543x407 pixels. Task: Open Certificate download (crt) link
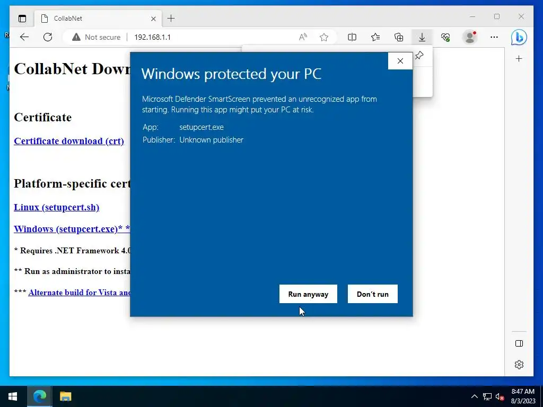tap(69, 141)
